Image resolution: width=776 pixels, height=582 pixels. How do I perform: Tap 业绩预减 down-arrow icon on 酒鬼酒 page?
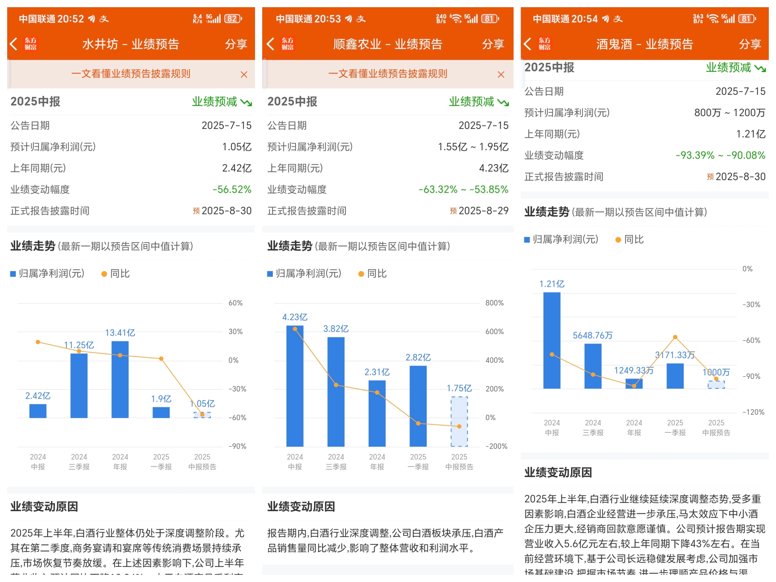pos(760,68)
